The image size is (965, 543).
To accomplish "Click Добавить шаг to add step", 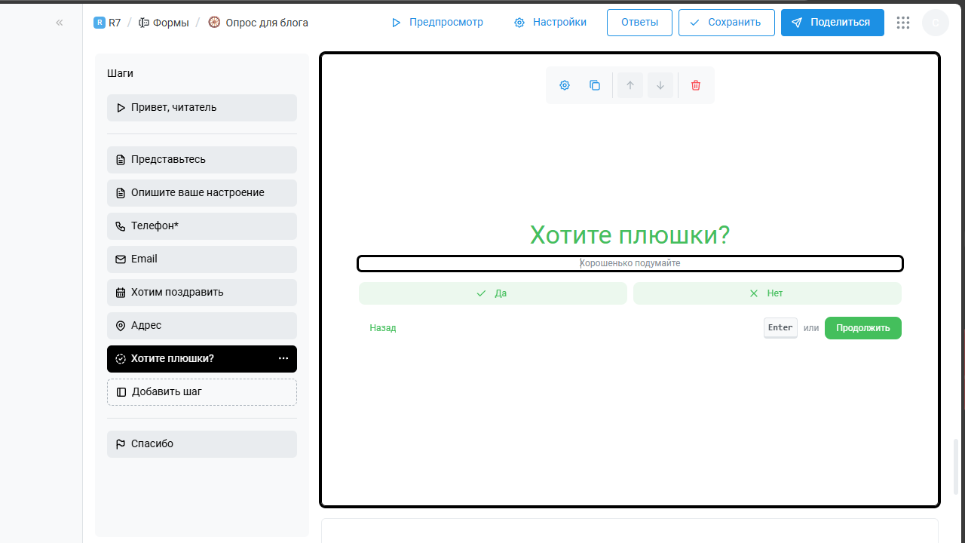I will click(x=202, y=392).
